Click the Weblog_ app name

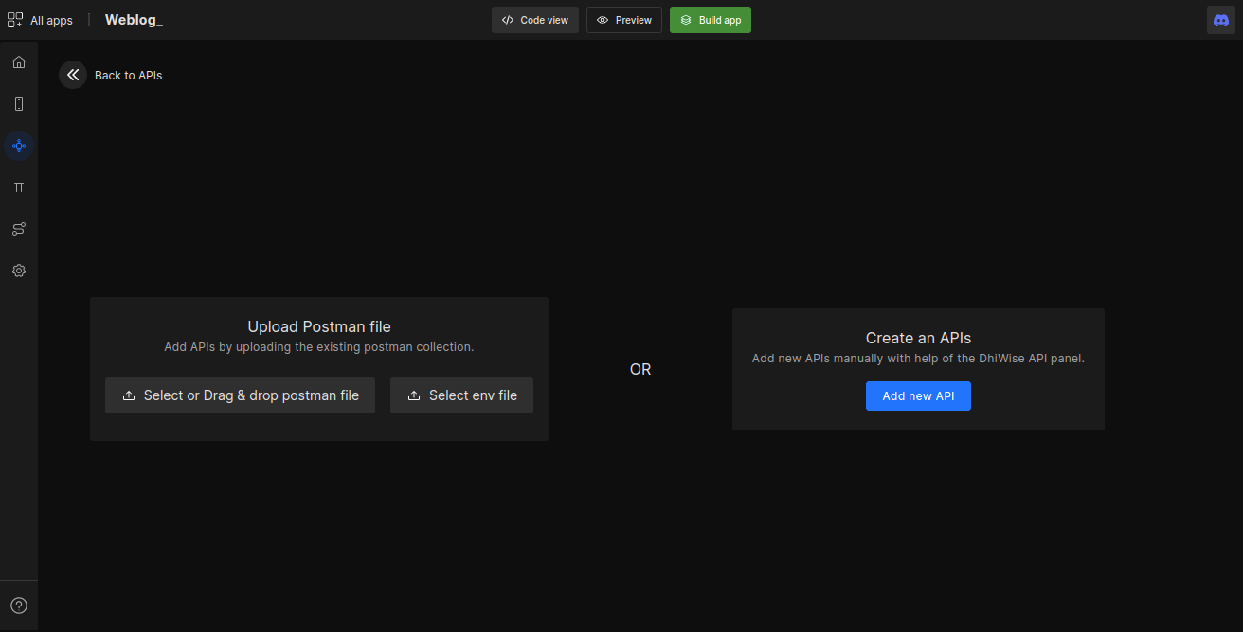tap(134, 20)
